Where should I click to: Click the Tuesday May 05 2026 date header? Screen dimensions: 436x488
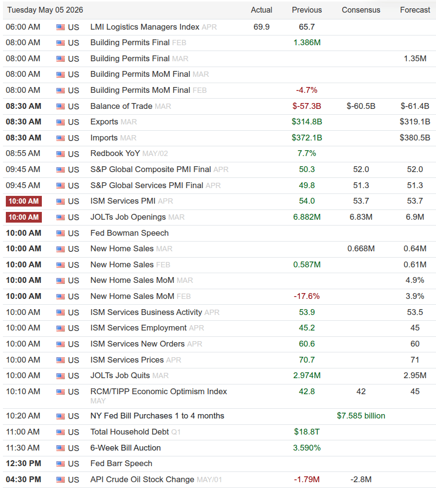click(x=45, y=10)
